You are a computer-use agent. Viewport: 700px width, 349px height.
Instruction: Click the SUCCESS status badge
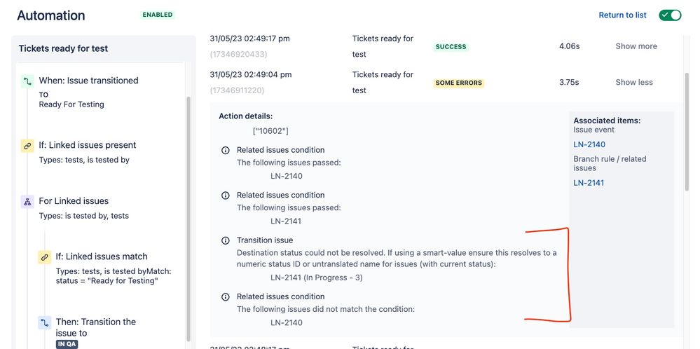pyautogui.click(x=451, y=46)
